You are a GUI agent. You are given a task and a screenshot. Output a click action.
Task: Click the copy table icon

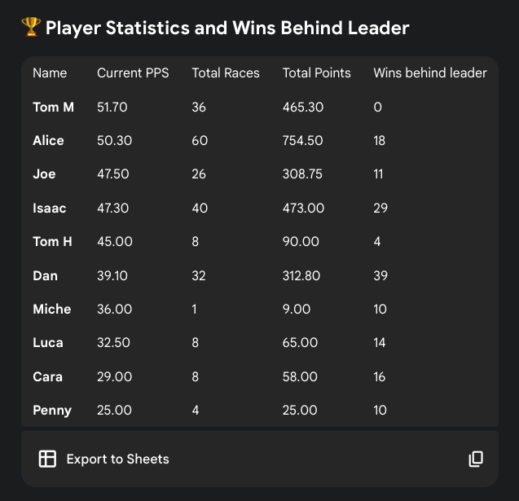[476, 459]
